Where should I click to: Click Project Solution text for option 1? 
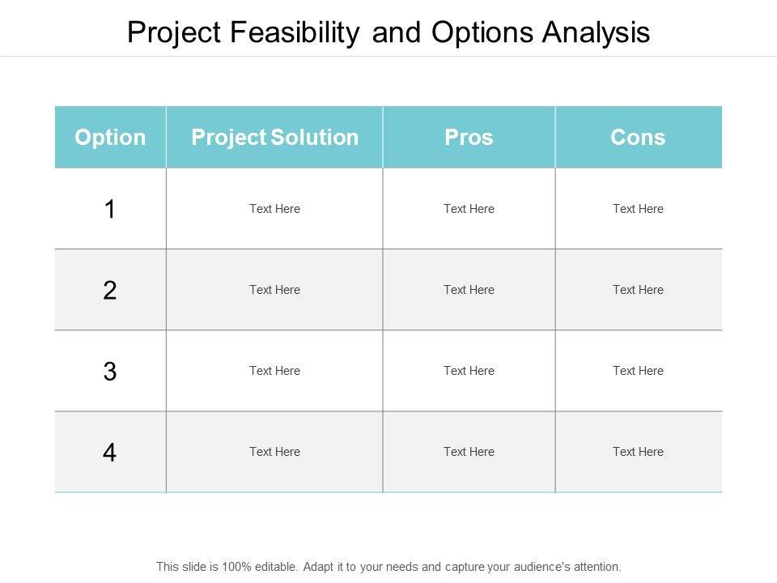tap(274, 209)
